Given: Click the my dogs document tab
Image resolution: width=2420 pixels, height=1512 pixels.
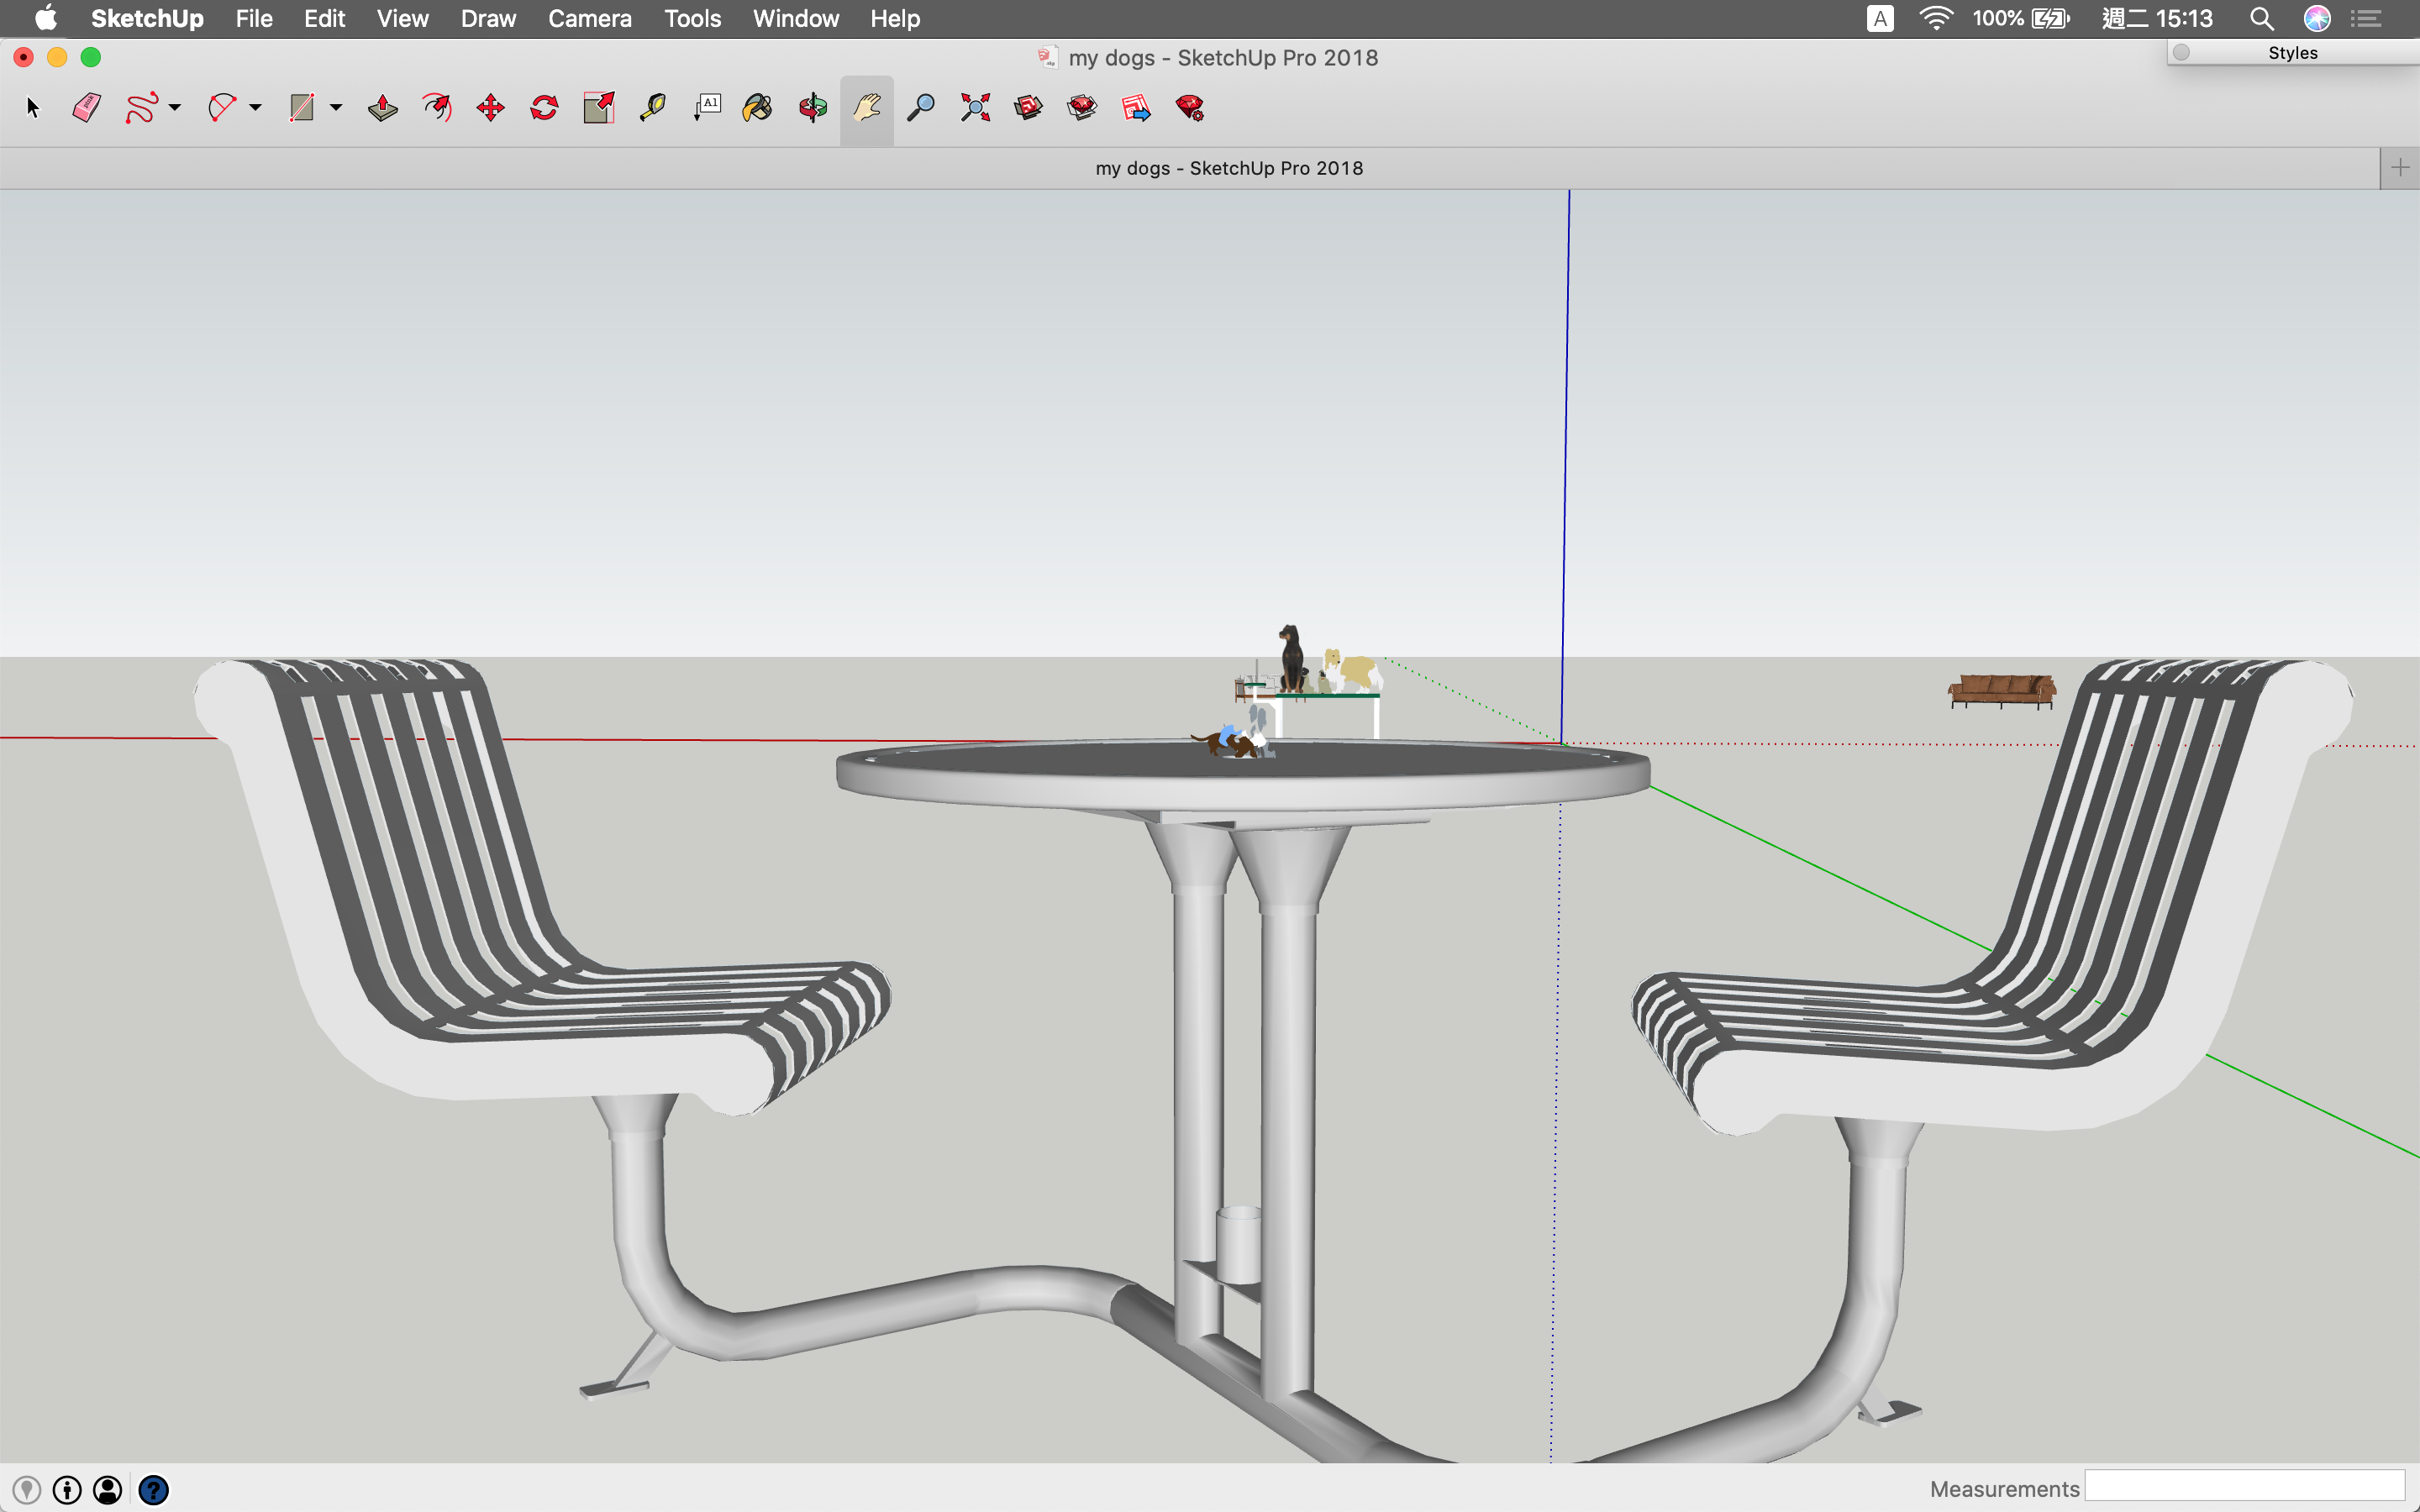Looking at the screenshot, I should (1228, 168).
